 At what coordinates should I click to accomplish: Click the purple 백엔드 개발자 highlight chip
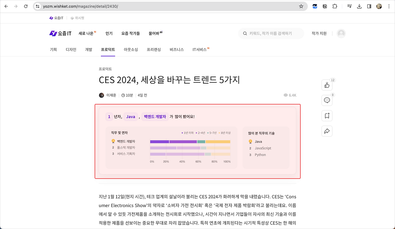[155, 117]
